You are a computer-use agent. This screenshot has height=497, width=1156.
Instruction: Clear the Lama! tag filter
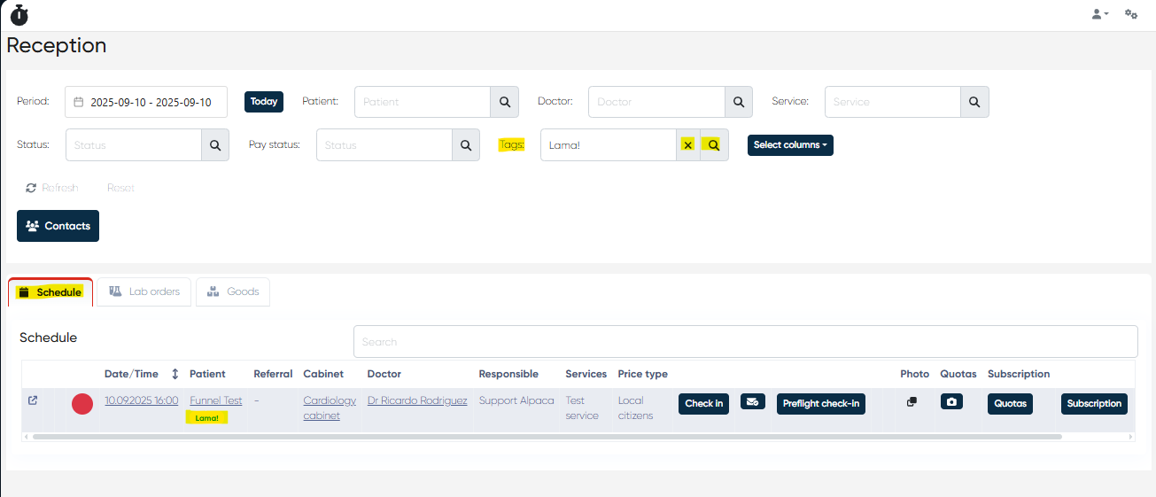point(688,145)
